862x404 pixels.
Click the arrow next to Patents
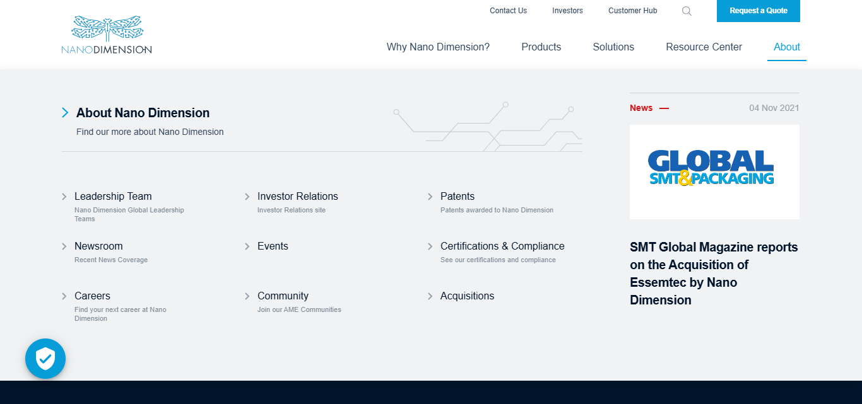click(430, 197)
